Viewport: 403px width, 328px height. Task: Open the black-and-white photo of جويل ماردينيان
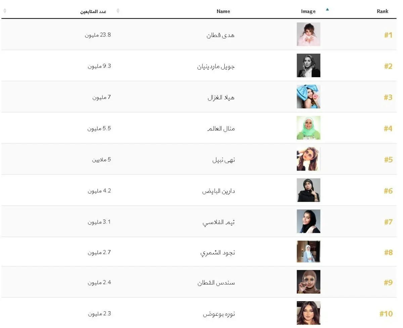click(308, 65)
